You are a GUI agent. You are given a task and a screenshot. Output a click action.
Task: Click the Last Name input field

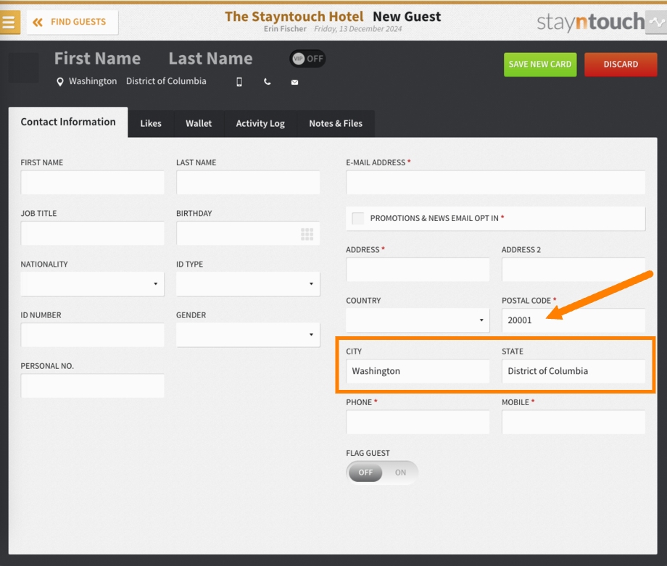248,183
